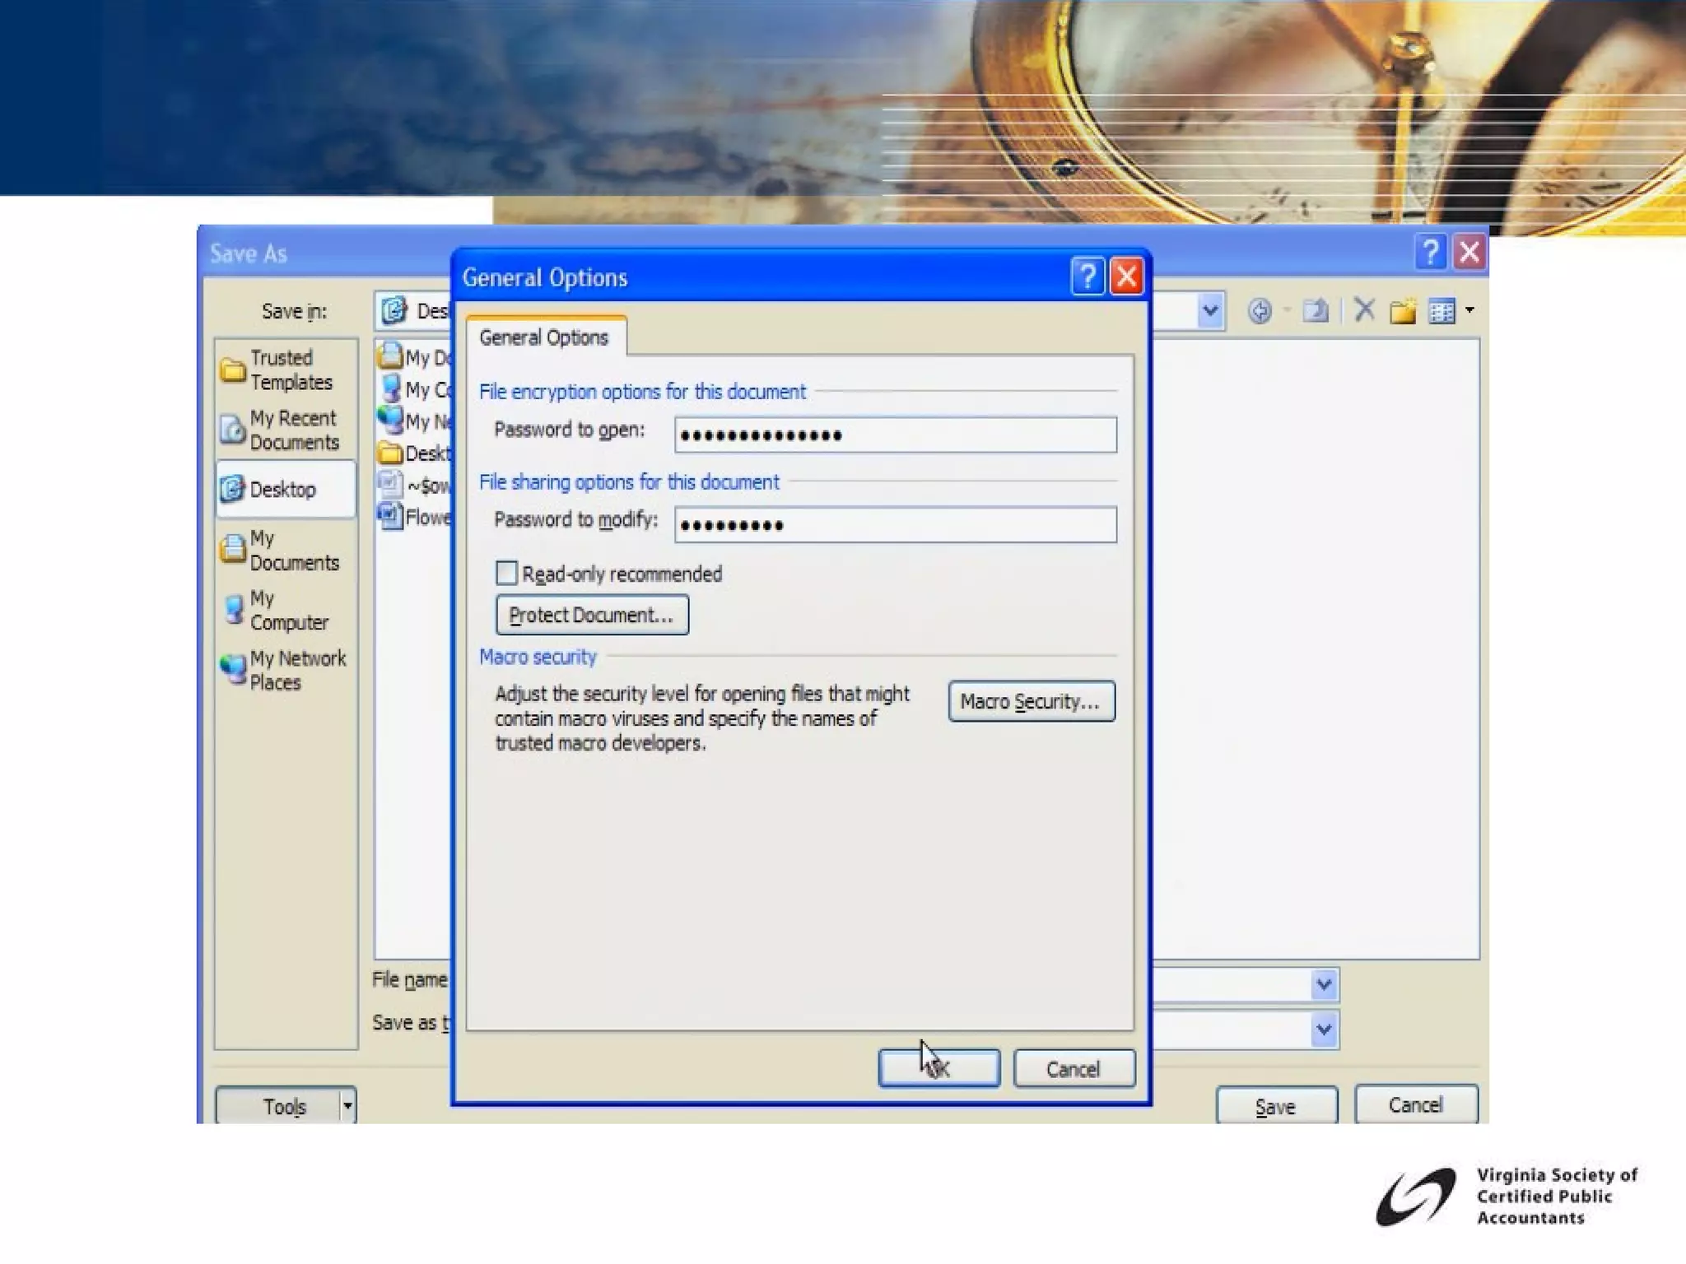
Task: Expand the Save as type dropdown
Action: [x=1323, y=1029]
